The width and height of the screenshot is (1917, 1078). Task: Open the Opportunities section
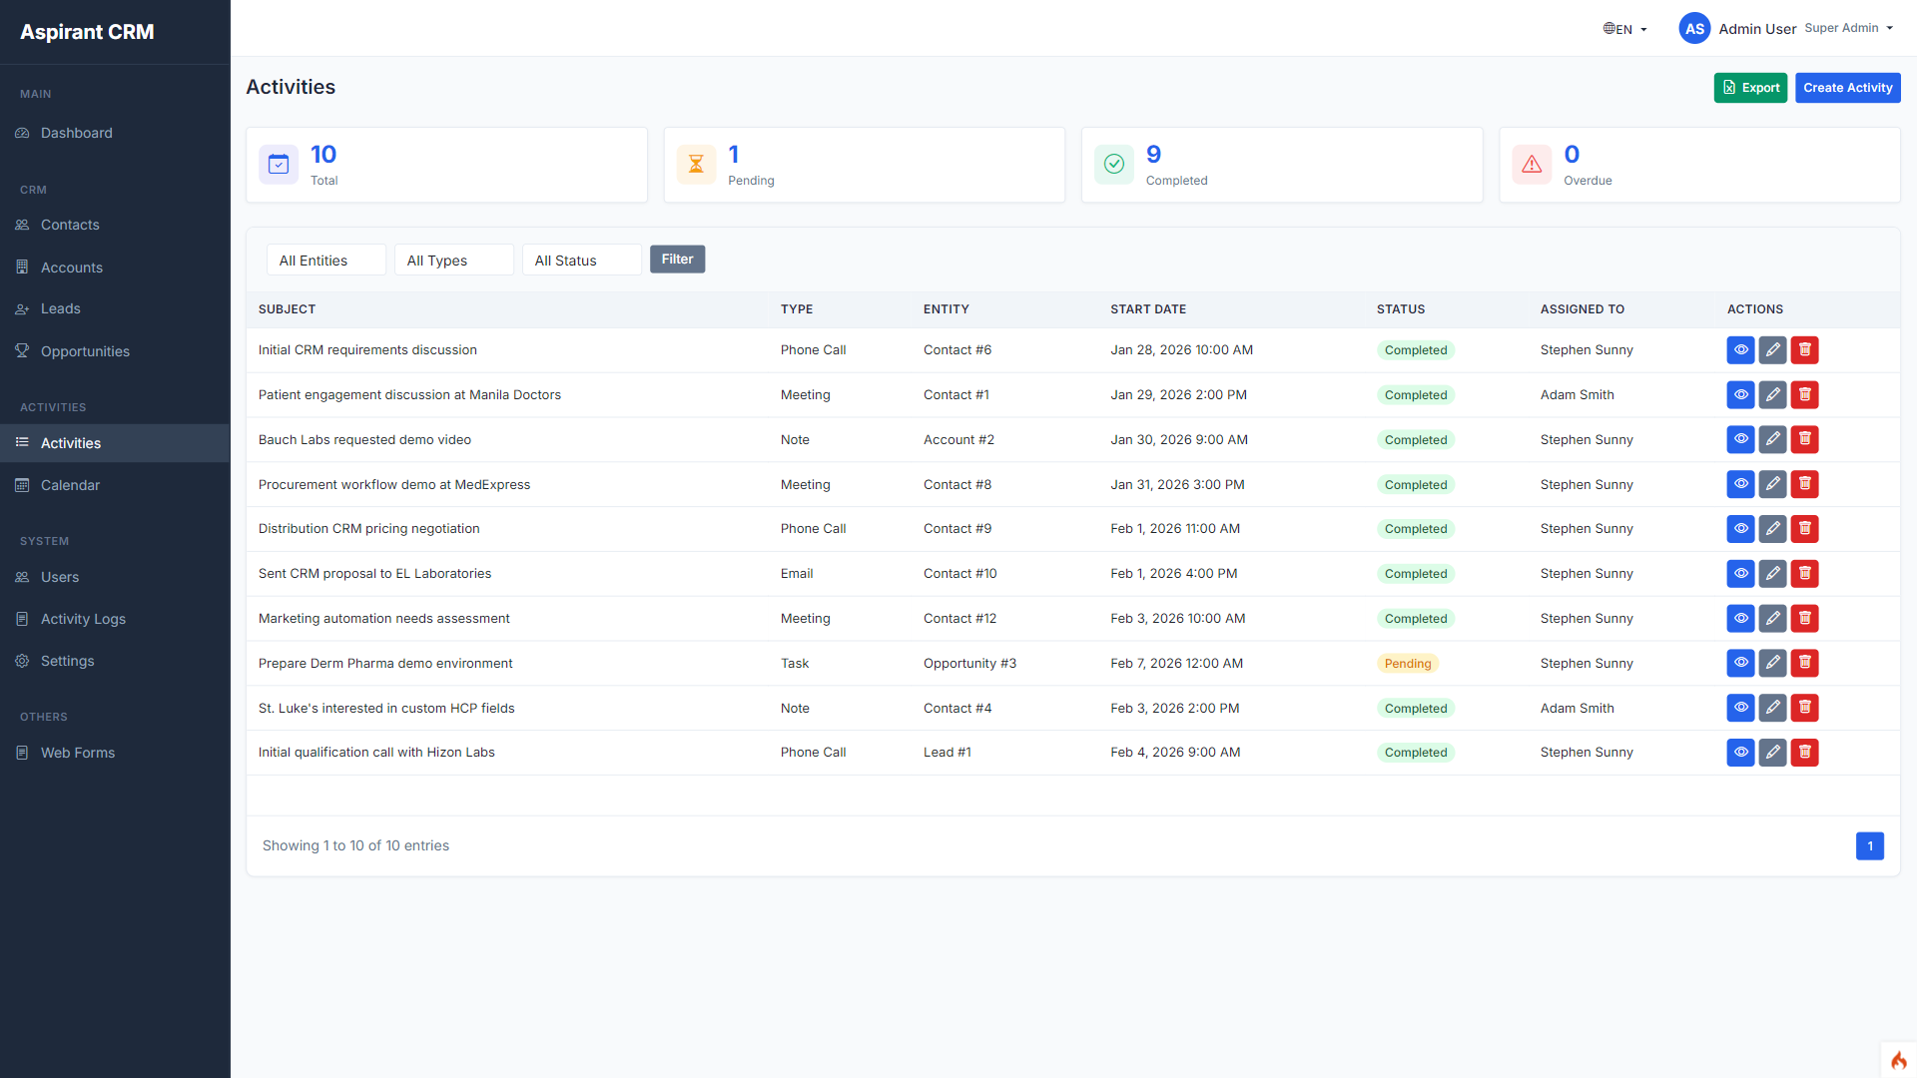(x=85, y=351)
